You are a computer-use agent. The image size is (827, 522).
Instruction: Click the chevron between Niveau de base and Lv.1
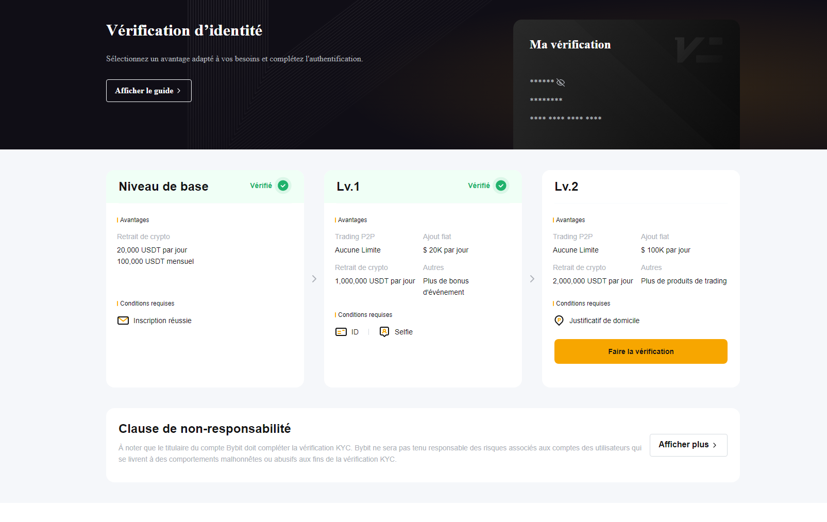(314, 279)
